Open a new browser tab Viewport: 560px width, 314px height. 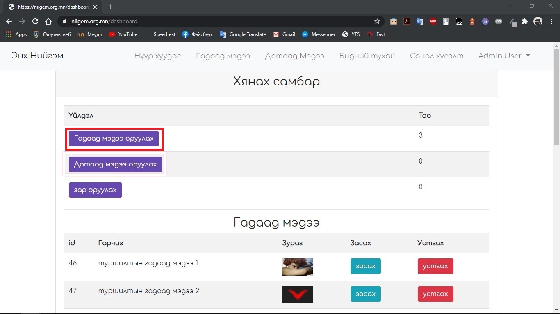pos(111,7)
